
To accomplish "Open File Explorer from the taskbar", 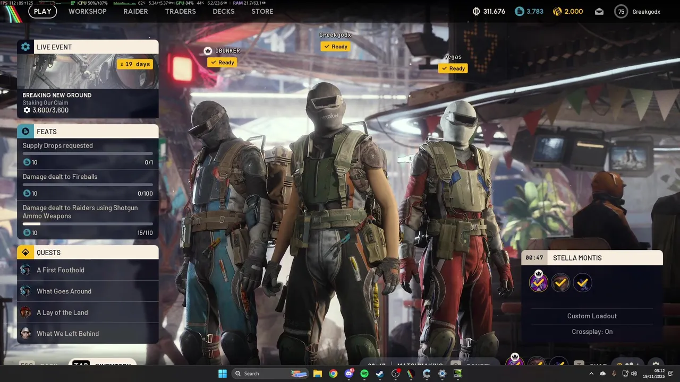I will tap(317, 374).
